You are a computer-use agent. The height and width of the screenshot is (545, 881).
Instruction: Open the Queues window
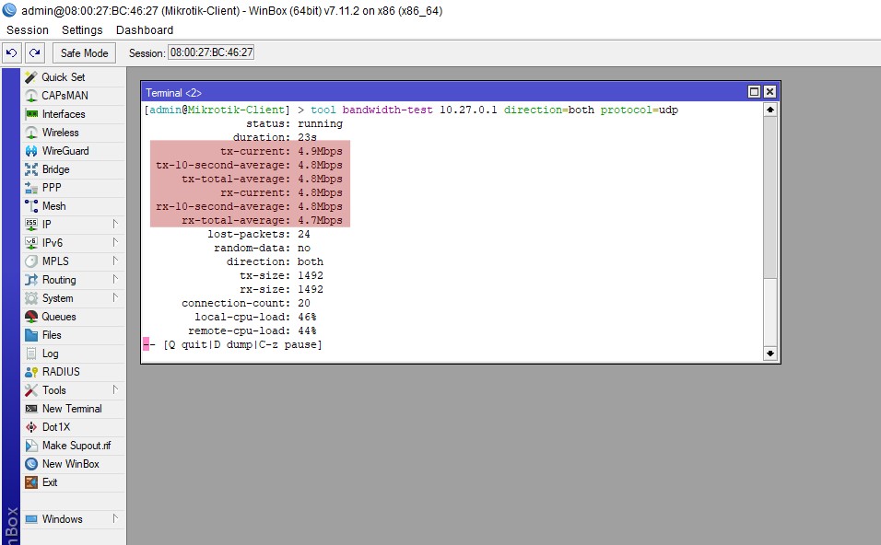tap(59, 317)
